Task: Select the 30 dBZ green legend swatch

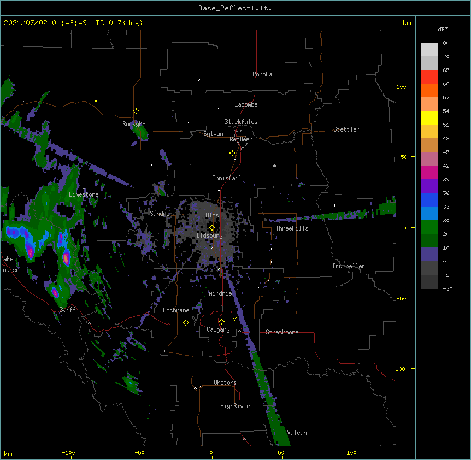Action: point(429,227)
